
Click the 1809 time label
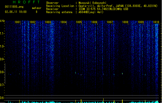[141, 22]
